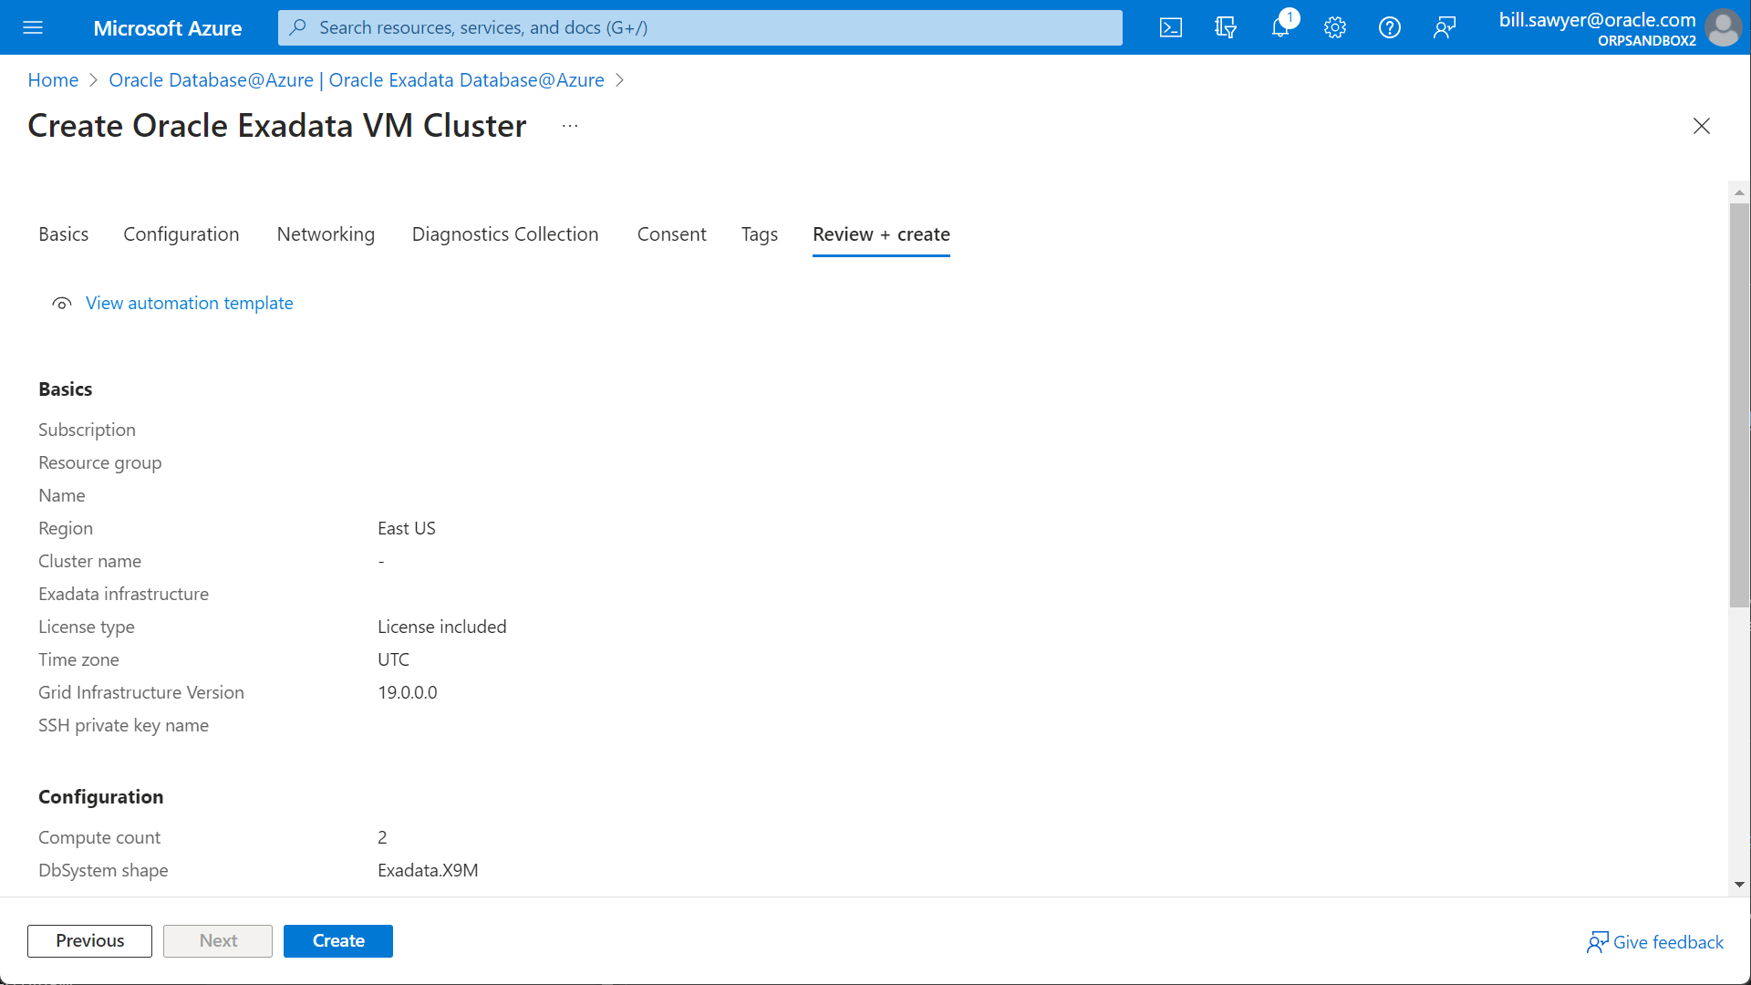Click the resources search field
Viewport: 1751px width, 985px height.
[x=699, y=27]
